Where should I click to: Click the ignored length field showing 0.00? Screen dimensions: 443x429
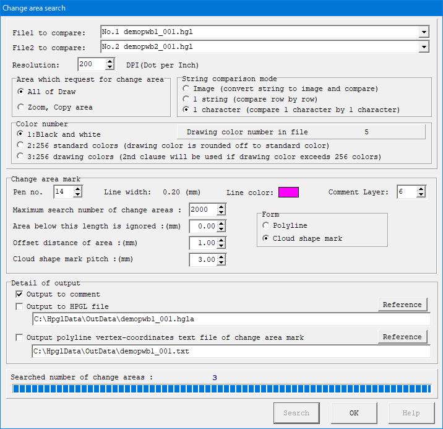(x=204, y=227)
